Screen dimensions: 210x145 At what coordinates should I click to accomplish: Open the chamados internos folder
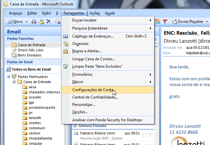coord(44,92)
